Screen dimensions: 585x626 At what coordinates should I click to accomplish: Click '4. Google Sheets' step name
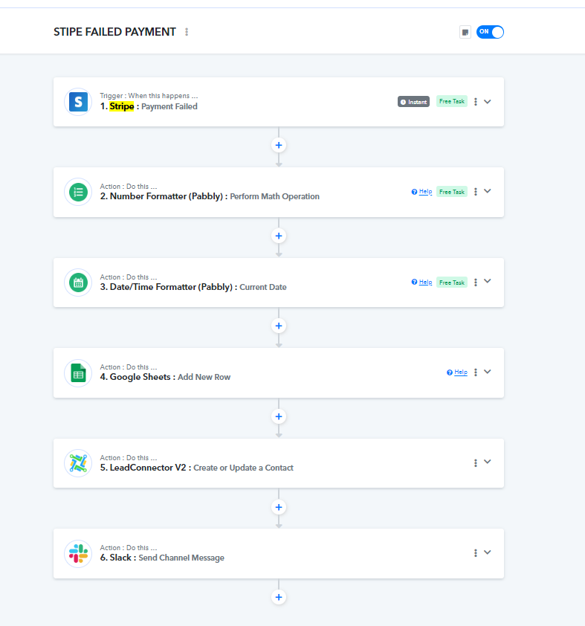(135, 377)
